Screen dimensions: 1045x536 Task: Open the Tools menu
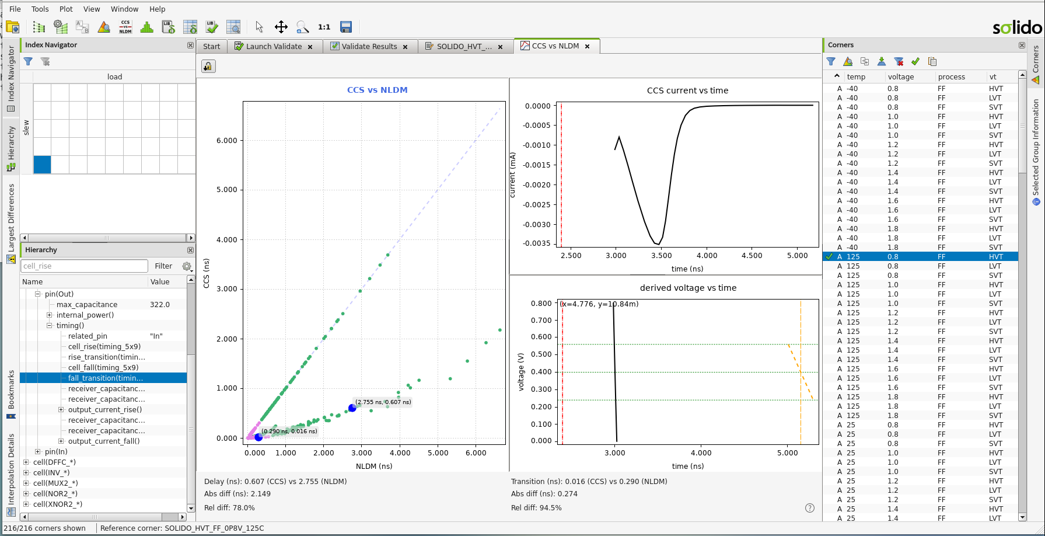click(x=40, y=9)
